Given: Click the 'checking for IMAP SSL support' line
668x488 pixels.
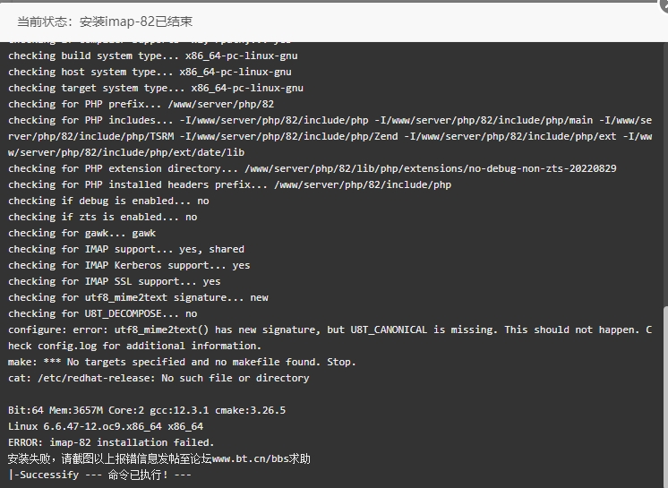Looking at the screenshot, I should point(115,281).
